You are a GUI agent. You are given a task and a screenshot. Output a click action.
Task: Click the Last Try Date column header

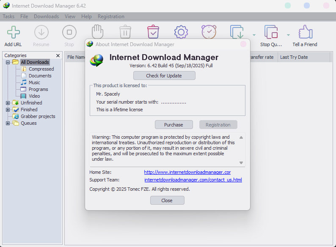(304, 57)
